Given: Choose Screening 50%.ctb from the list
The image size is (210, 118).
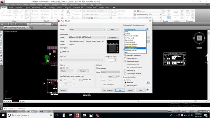Looking at the screenshot, I should tap(135, 48).
